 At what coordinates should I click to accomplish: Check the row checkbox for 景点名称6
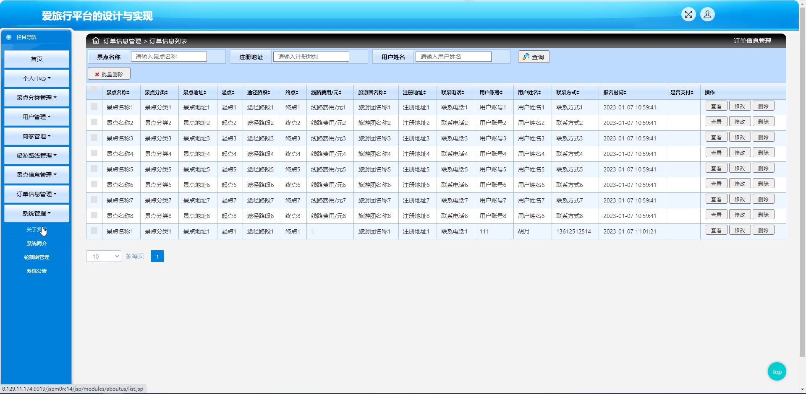coord(94,184)
